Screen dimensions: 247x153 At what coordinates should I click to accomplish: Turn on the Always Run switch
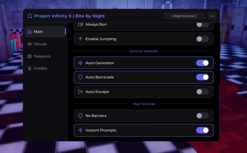202,25
